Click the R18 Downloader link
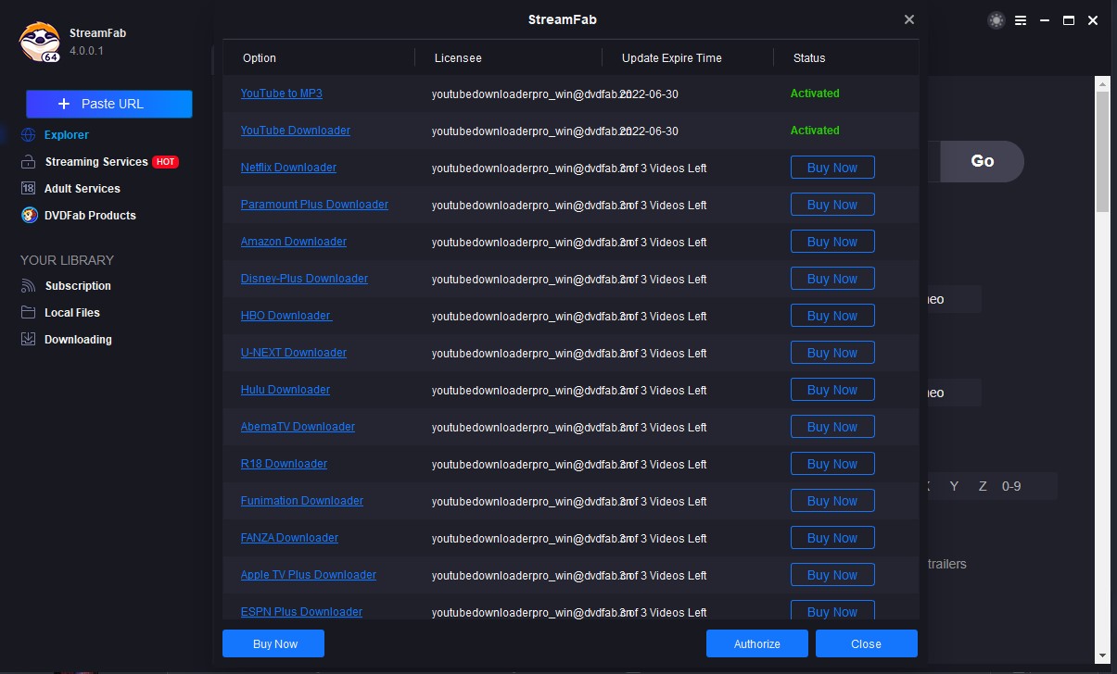The image size is (1117, 674). [284, 464]
